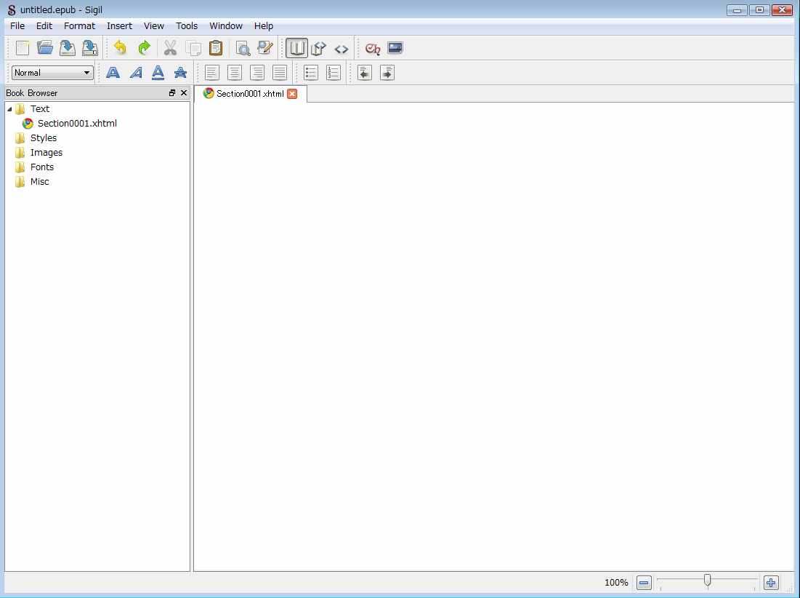800x598 pixels.
Task: Open the Tools menu
Action: pyautogui.click(x=187, y=26)
